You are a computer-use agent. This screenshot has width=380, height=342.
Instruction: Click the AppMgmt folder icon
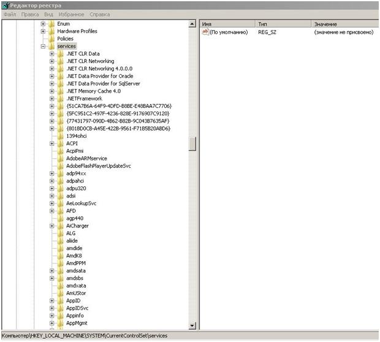point(61,323)
